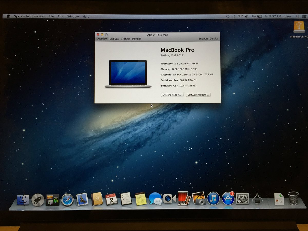
Task: Open Mail stamp icon in Dock
Action: pos(82,199)
